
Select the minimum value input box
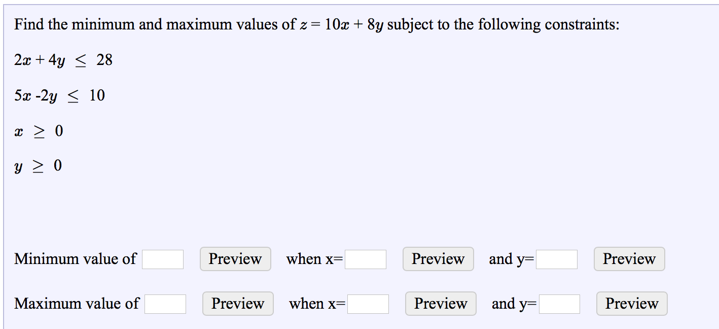pyautogui.click(x=163, y=259)
